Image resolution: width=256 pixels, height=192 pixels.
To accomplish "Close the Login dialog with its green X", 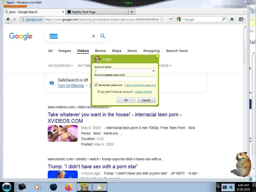I will tap(157, 56).
